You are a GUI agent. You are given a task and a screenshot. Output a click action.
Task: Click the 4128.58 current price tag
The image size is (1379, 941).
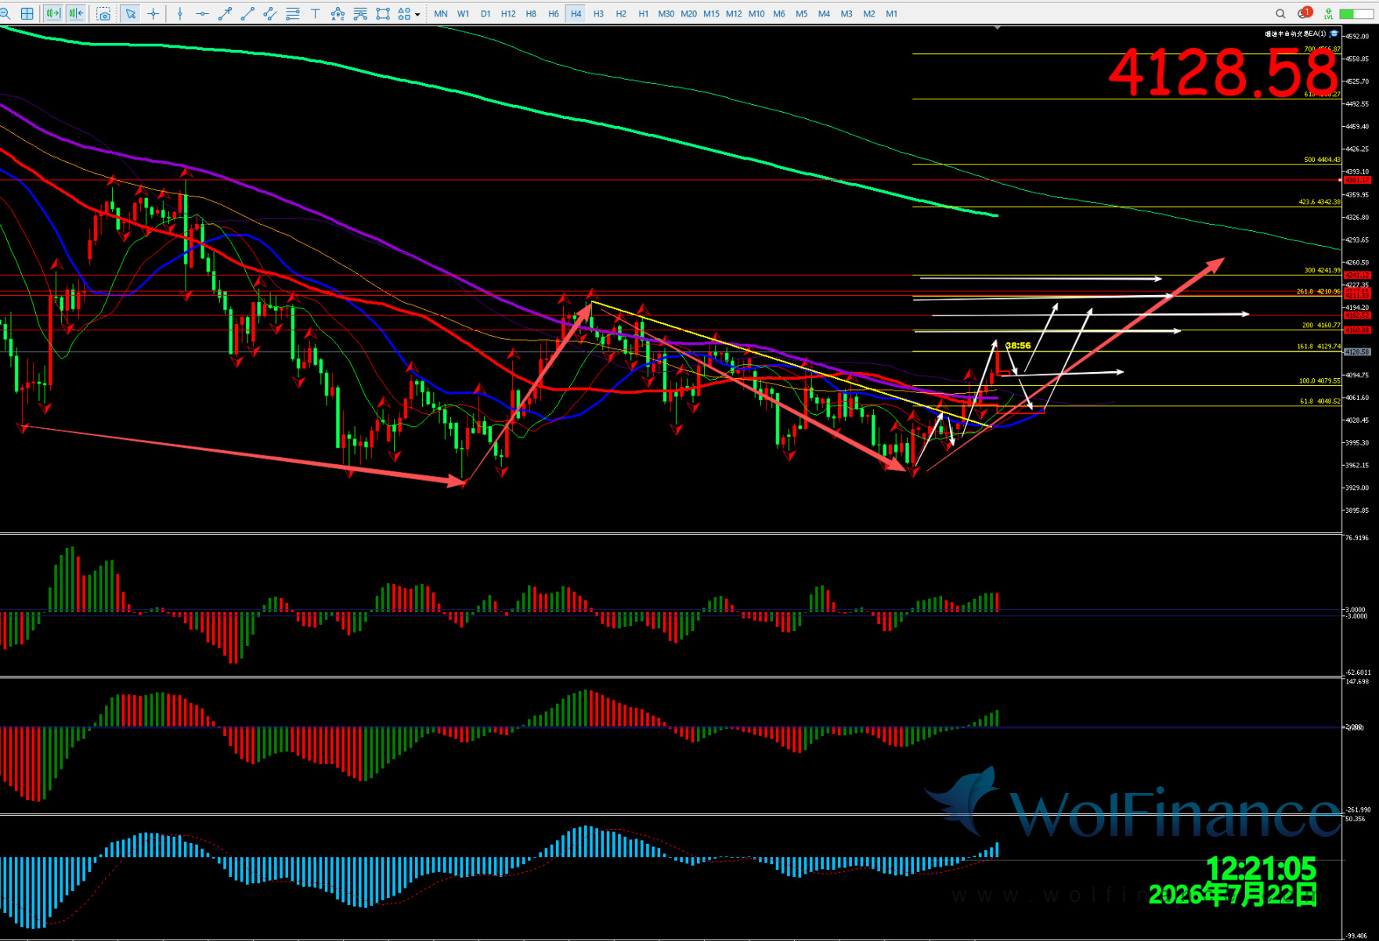pyautogui.click(x=1357, y=352)
